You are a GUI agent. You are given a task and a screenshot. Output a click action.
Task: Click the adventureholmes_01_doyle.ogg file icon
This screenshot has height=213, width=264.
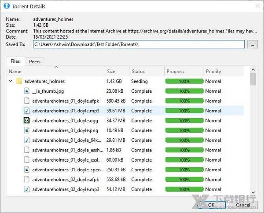[27, 120]
